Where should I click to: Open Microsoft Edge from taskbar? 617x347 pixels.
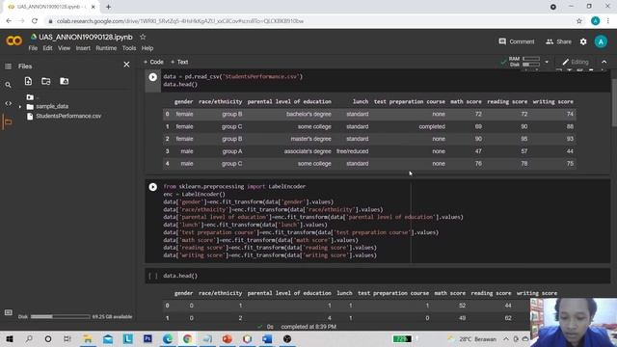[x=168, y=338]
